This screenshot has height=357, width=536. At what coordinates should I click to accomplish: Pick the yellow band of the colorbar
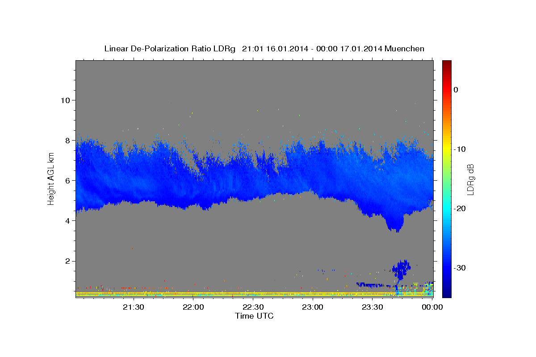(x=447, y=147)
